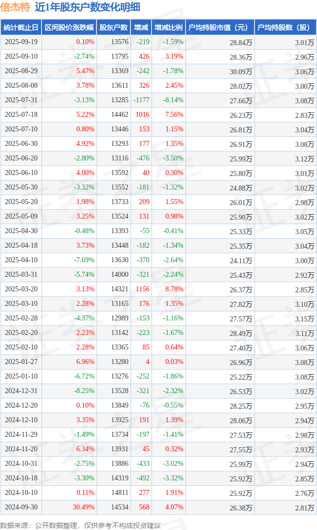Screen dimensions: 317x530
Task: Click the 统计截止日 column header
Action: (x=21, y=28)
